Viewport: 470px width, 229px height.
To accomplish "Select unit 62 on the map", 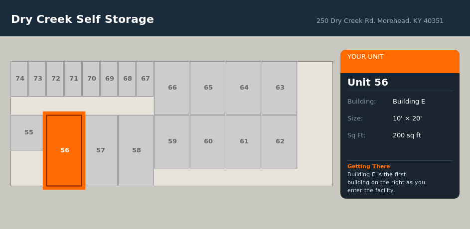I will pyautogui.click(x=280, y=141).
